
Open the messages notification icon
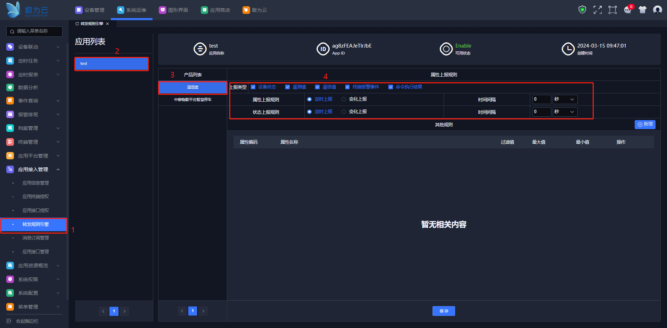(628, 10)
